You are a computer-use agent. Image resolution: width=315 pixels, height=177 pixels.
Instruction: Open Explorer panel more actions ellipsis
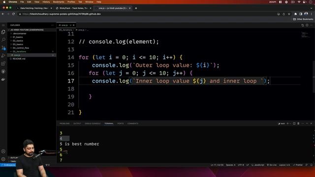coord(53,25)
